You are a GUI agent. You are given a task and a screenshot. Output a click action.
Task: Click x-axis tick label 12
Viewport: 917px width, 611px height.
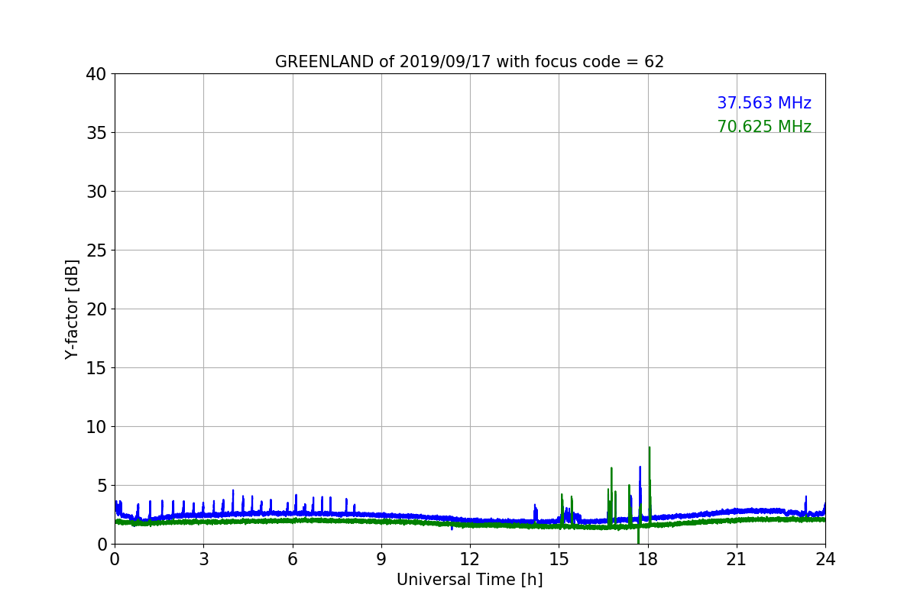(470, 559)
